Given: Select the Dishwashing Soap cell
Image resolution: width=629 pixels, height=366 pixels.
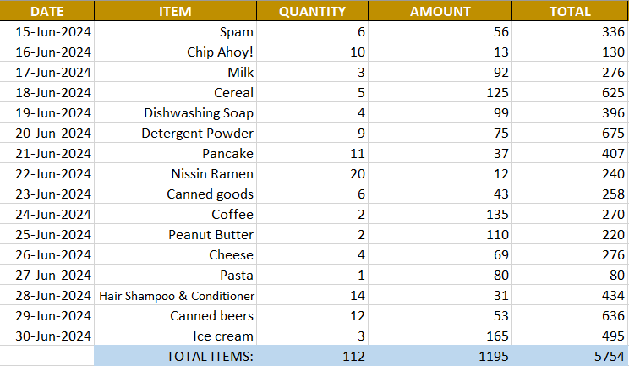Looking at the screenshot, I should pyautogui.click(x=175, y=113).
